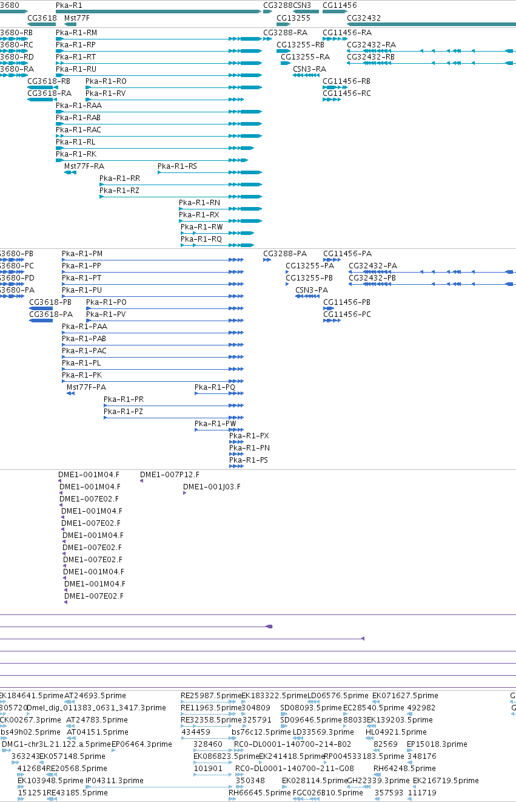Screen dimensions: 516x802
Task: Select protein Pka-R1-PW
Action: pyautogui.click(x=215, y=424)
